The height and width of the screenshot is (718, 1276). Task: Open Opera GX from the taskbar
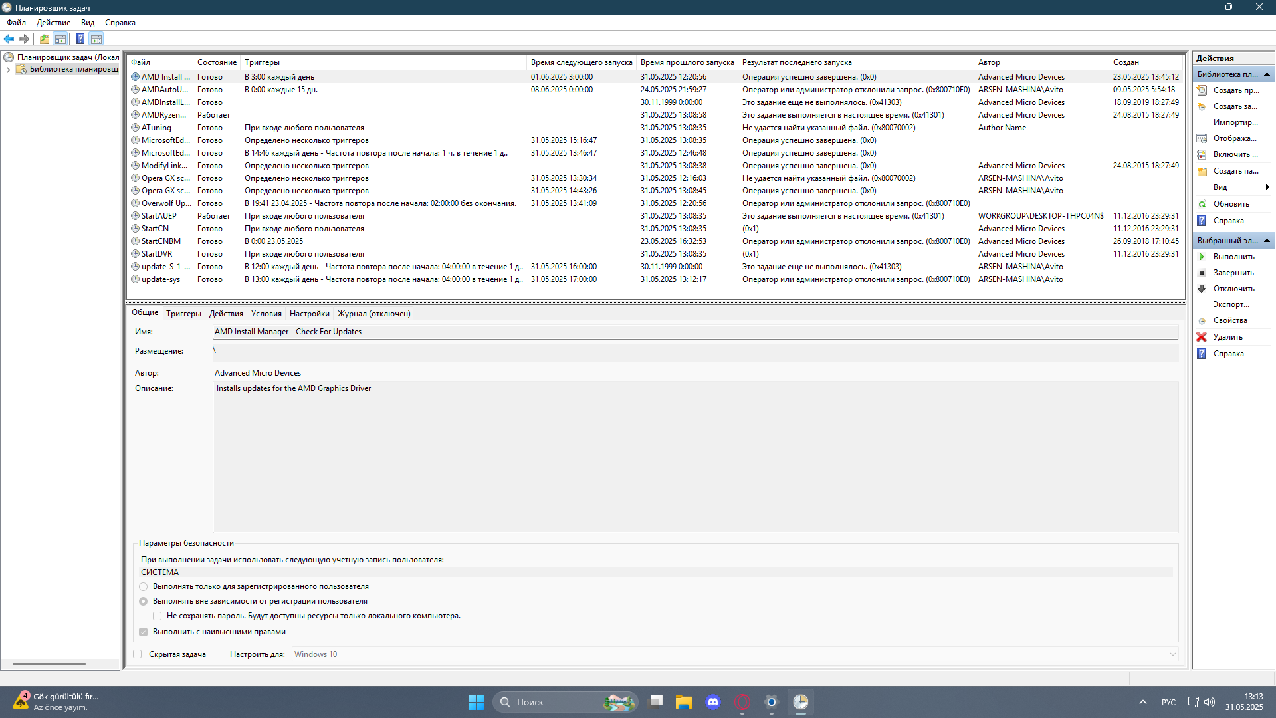pyautogui.click(x=742, y=702)
